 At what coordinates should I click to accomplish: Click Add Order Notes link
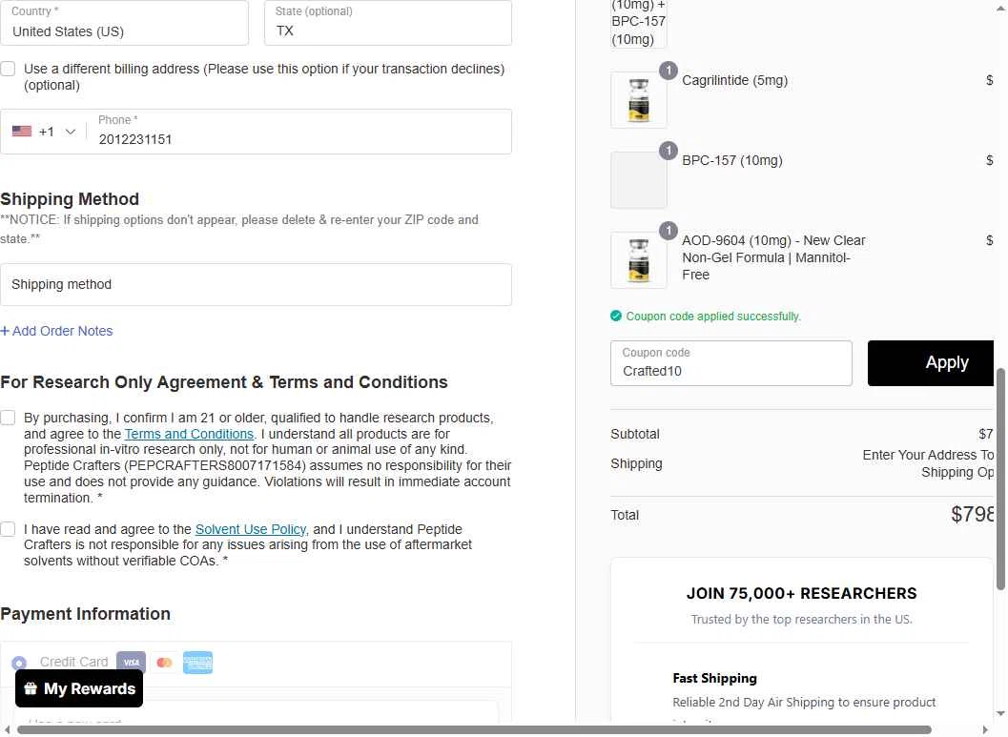point(56,331)
